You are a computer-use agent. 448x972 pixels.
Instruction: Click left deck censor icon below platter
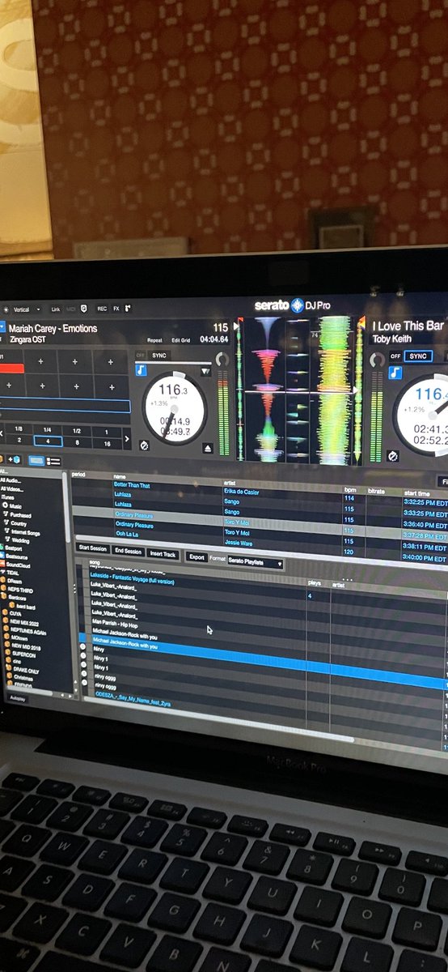coord(144,445)
